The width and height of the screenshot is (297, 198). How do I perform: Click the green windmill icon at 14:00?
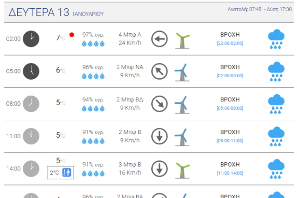coord(183,169)
